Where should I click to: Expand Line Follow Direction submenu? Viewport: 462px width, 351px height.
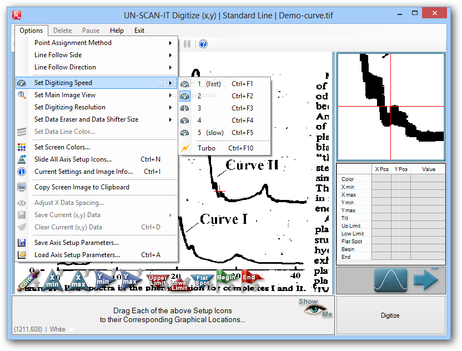pos(97,67)
